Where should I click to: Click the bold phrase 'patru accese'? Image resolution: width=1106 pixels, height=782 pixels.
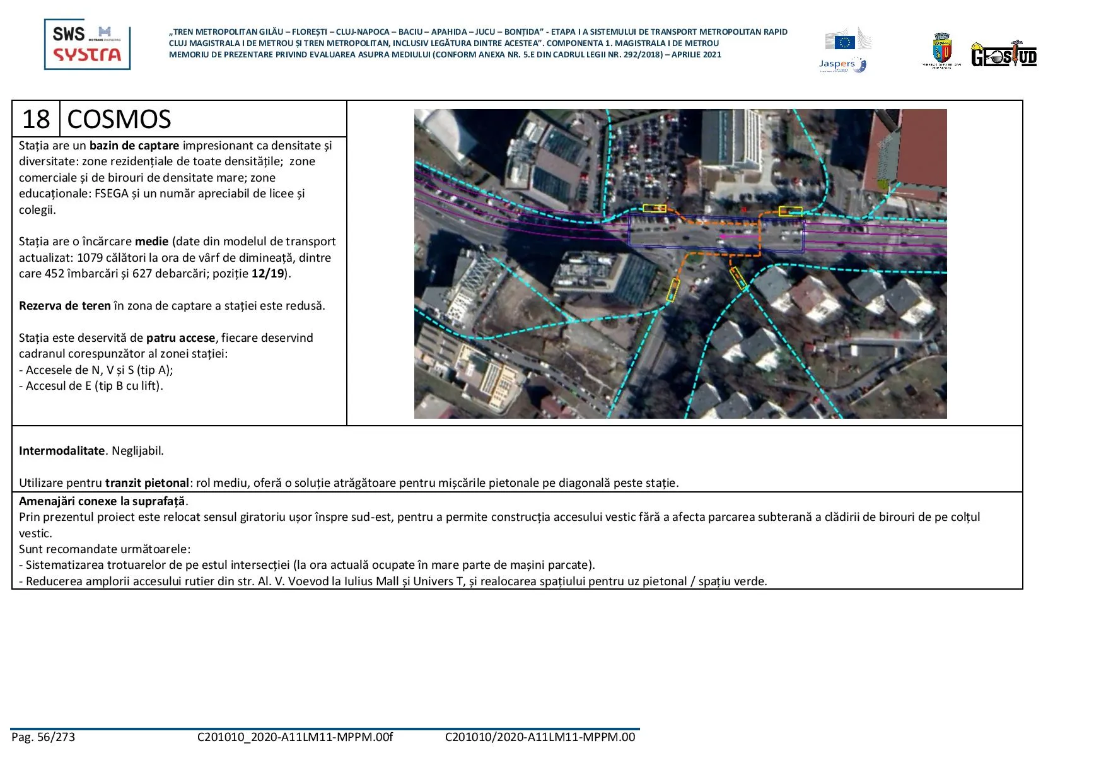[x=180, y=338]
